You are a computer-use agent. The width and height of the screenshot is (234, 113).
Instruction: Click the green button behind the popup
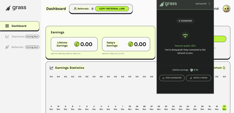click(220, 39)
